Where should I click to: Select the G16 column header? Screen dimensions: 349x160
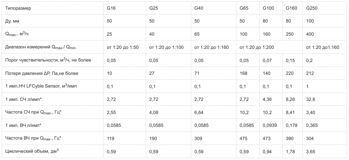(111, 8)
